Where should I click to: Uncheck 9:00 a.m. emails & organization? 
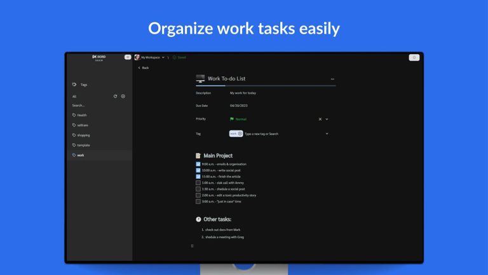[198, 164]
